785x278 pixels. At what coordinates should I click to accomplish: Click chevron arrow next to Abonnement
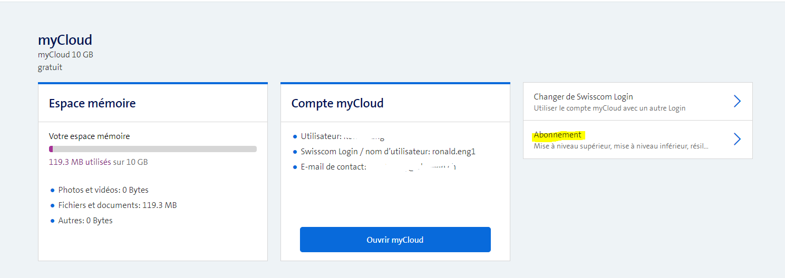pos(737,140)
